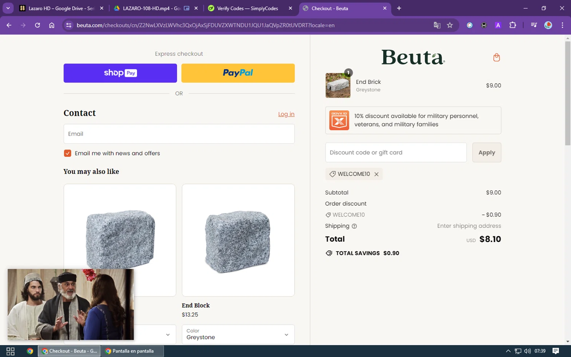This screenshot has height=357, width=571.
Task: Click the scrollbar down arrow
Action: tap(568, 342)
